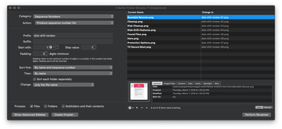Adjust the Padding digits stepper

coord(47,54)
